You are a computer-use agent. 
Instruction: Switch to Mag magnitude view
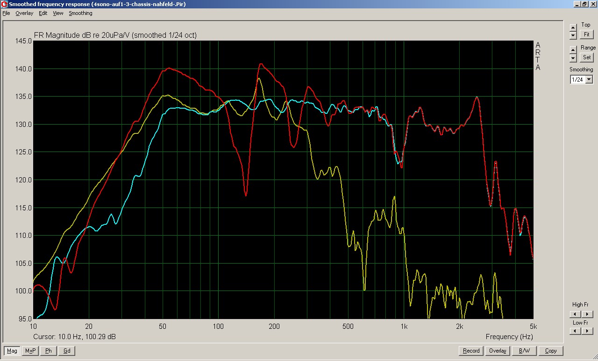12,351
